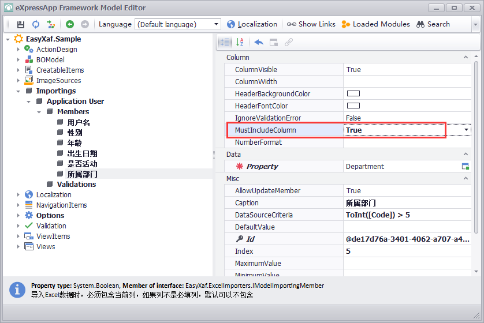Click the blue undo arrow in the property toolbar
This screenshot has height=323, width=484.
point(259,42)
